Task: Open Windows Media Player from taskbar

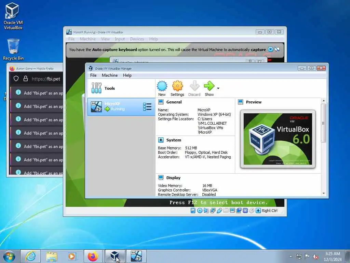Action: coord(72,256)
